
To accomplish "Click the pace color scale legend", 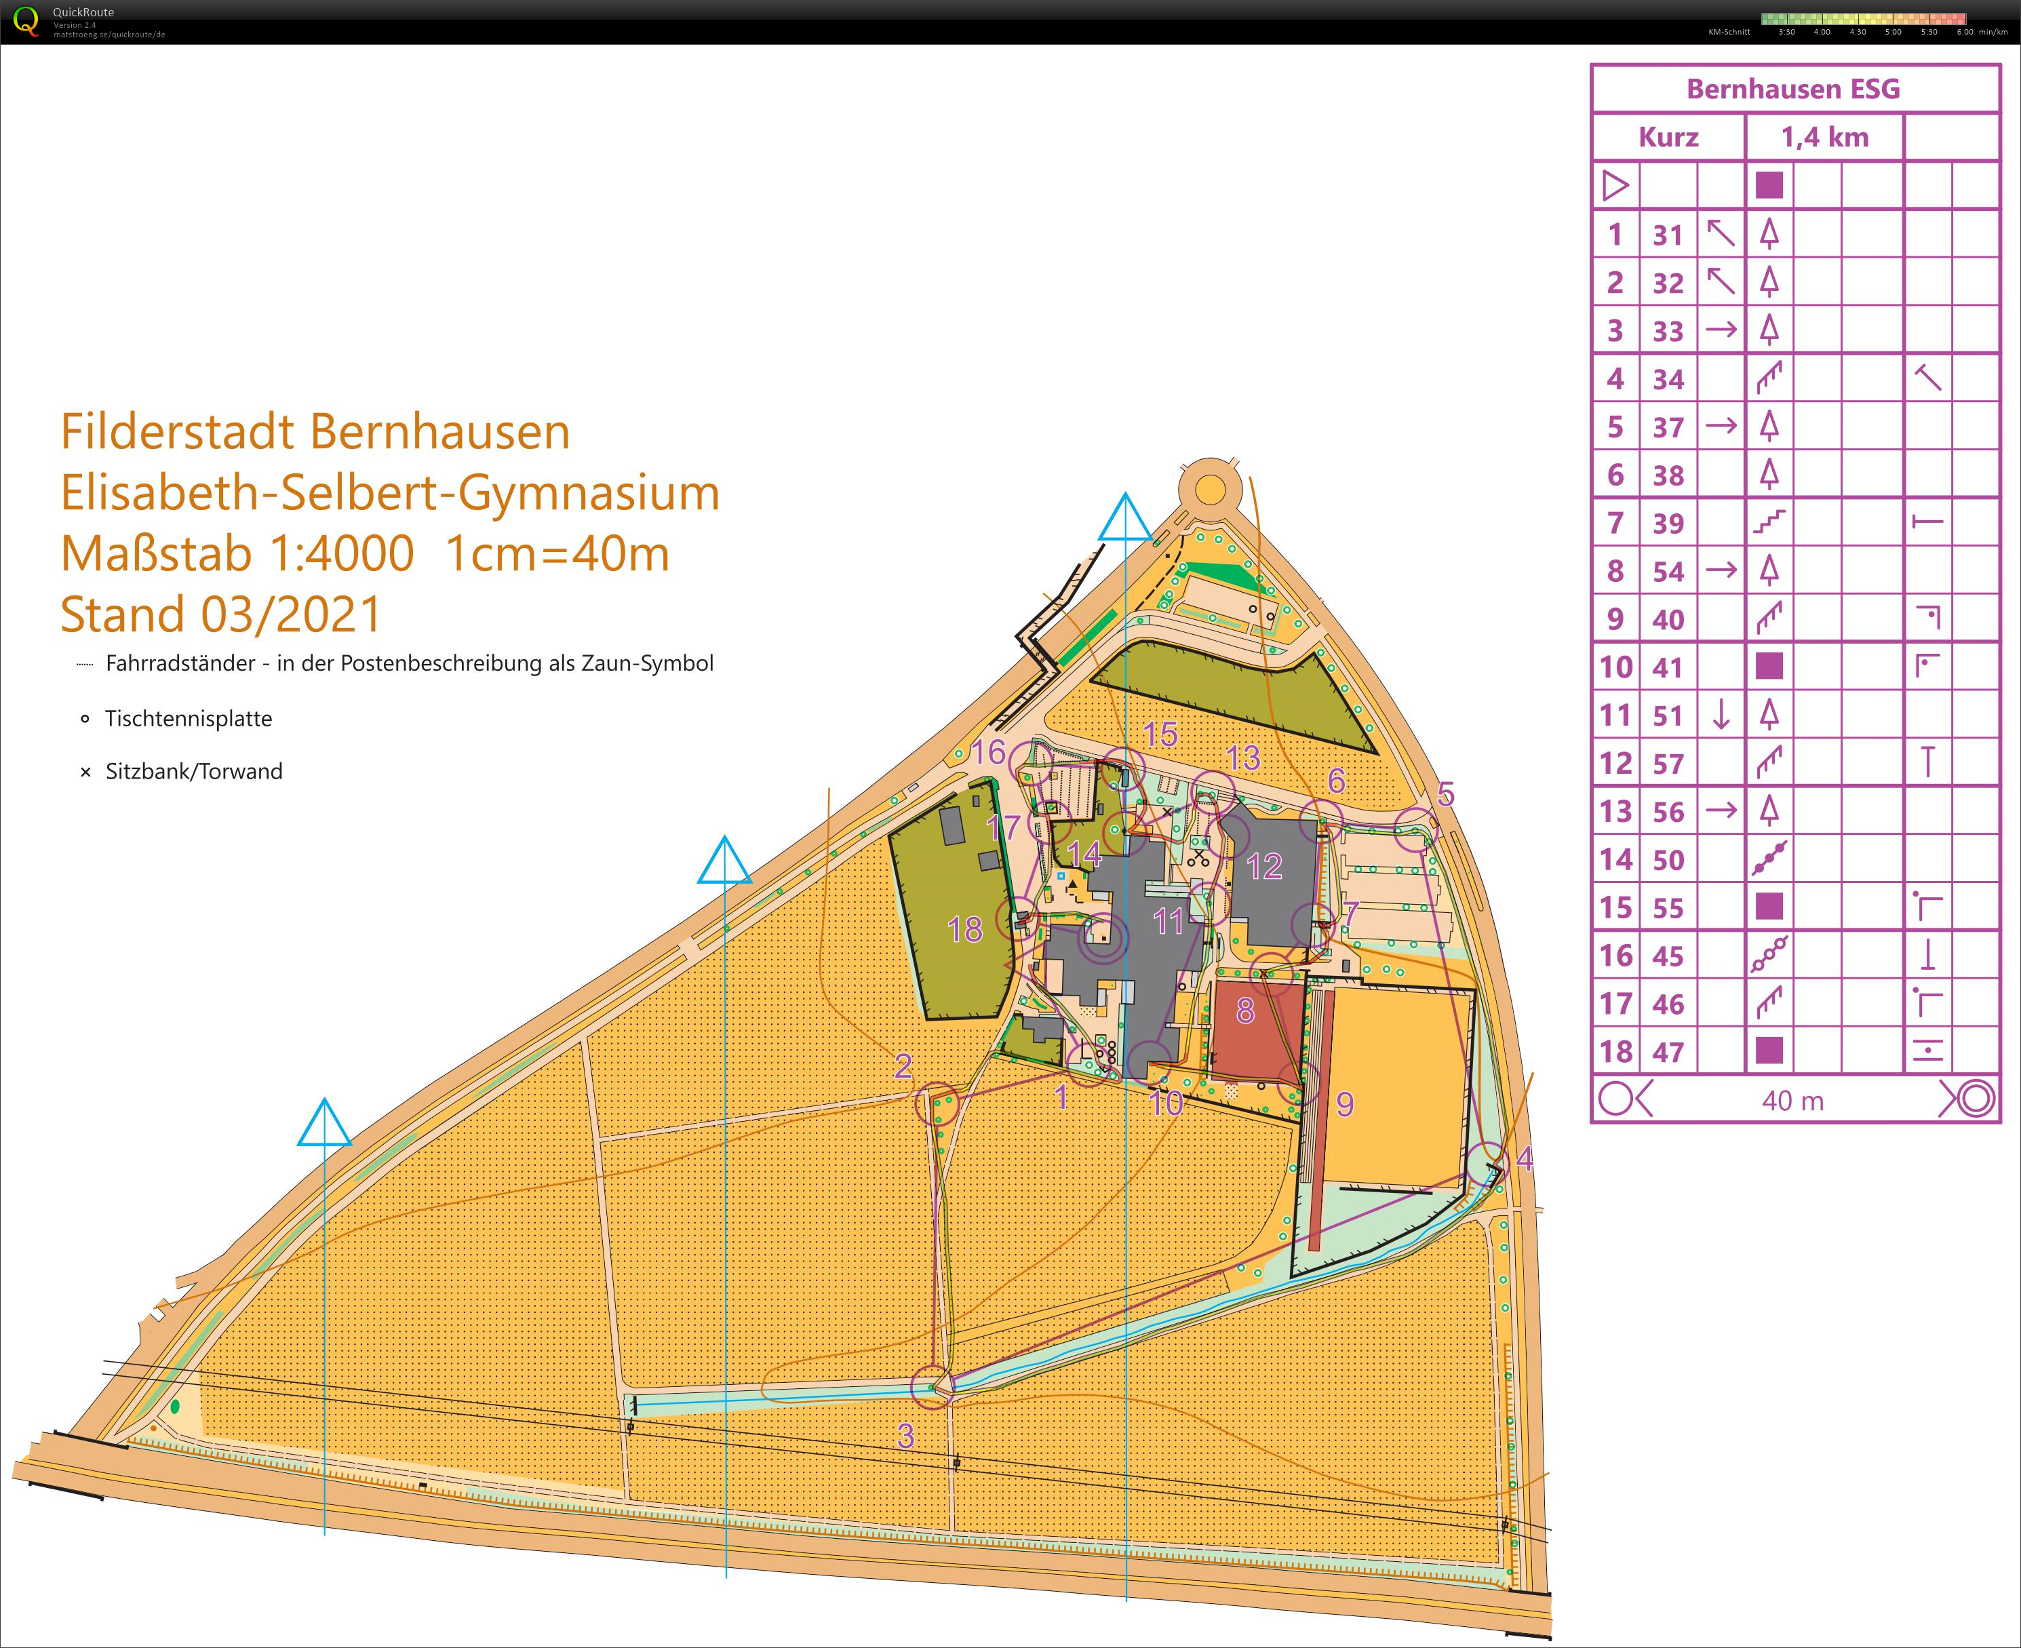I will pos(1862,18).
